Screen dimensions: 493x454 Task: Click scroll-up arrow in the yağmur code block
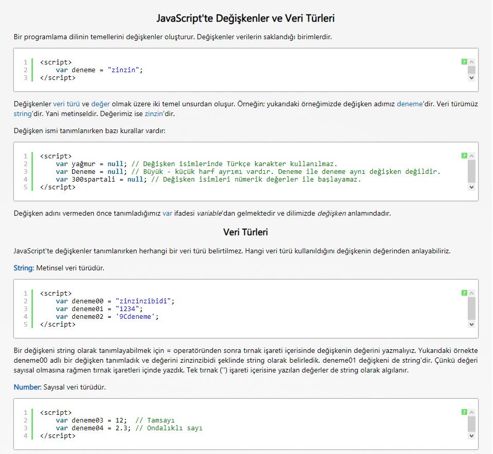click(471, 156)
